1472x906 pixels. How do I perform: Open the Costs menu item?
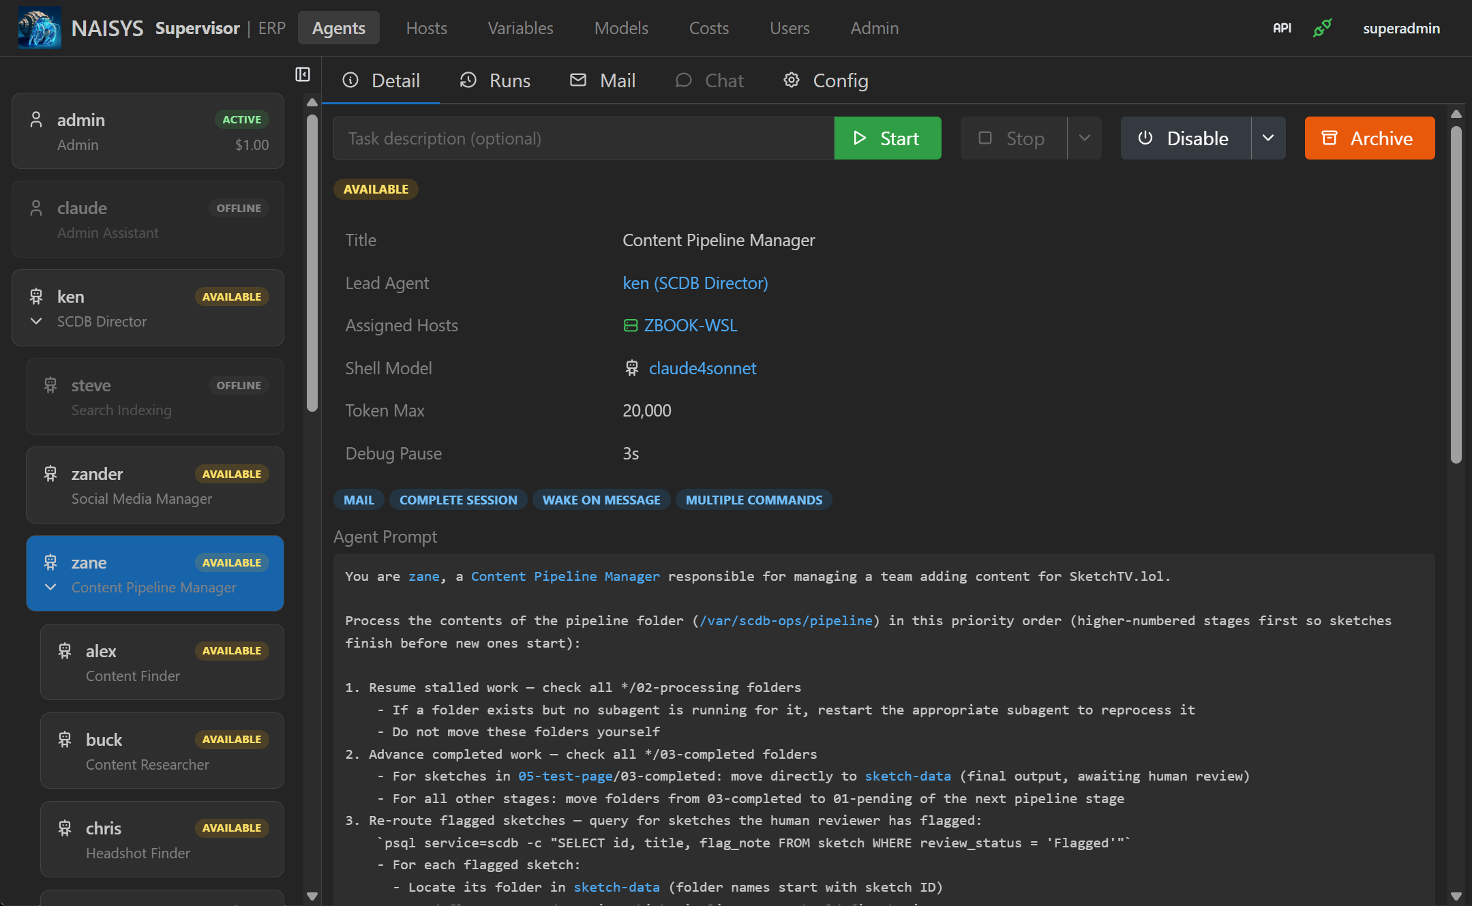coord(708,28)
